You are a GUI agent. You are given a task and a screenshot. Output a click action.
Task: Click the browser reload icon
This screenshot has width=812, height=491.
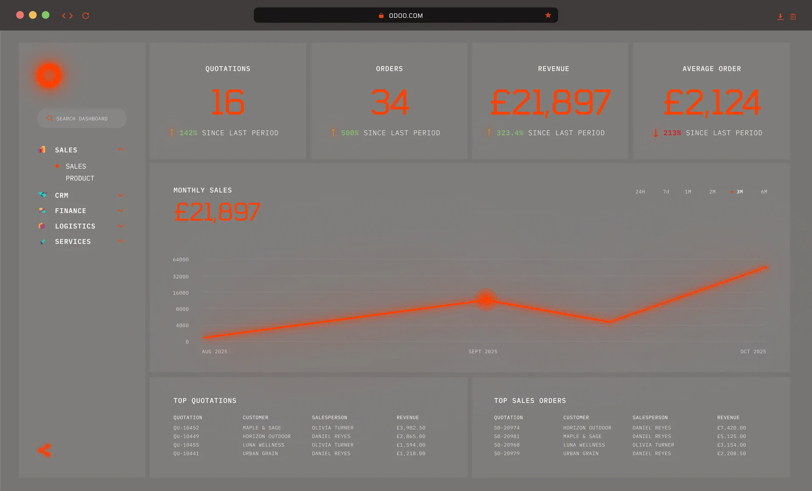(85, 16)
